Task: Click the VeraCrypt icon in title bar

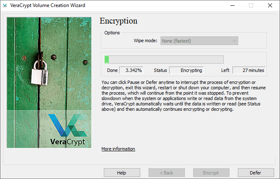Action: point(5,5)
